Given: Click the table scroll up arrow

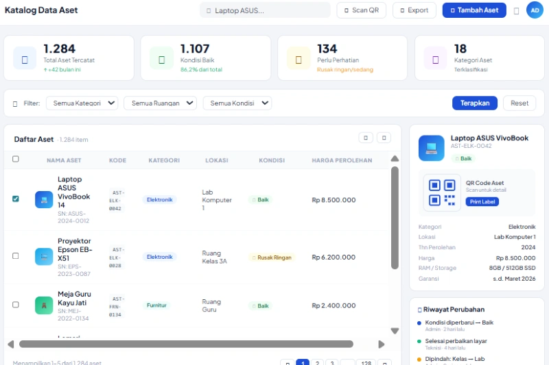Looking at the screenshot, I should pos(395,159).
